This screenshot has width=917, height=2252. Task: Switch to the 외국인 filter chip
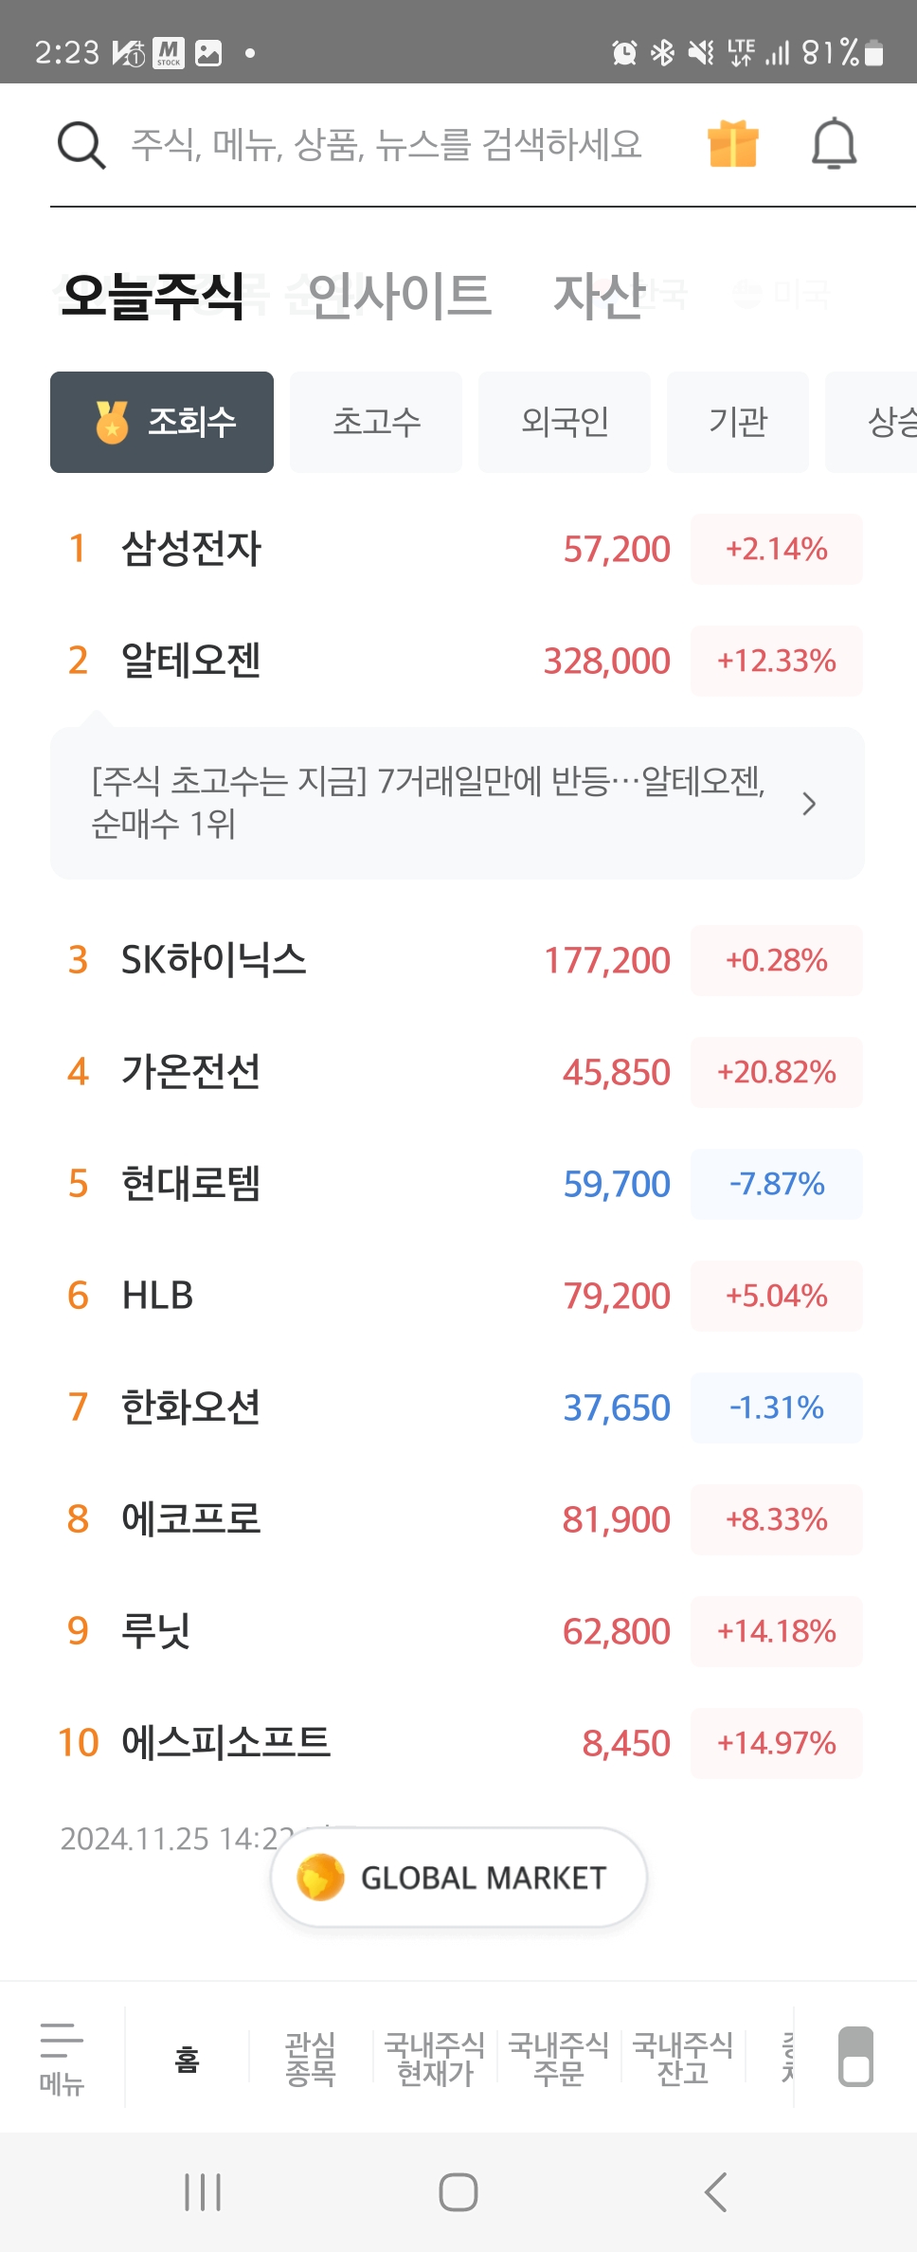click(x=565, y=423)
